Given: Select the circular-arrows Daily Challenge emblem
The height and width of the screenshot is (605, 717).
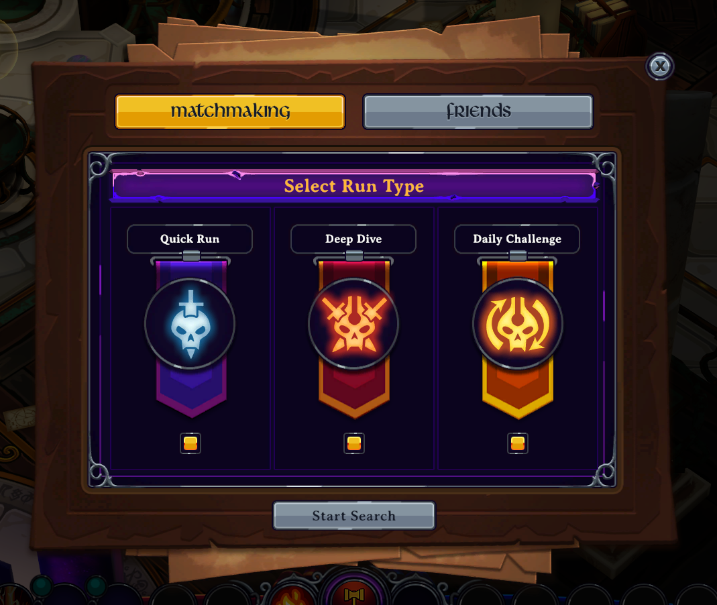Looking at the screenshot, I should pyautogui.click(x=517, y=324).
